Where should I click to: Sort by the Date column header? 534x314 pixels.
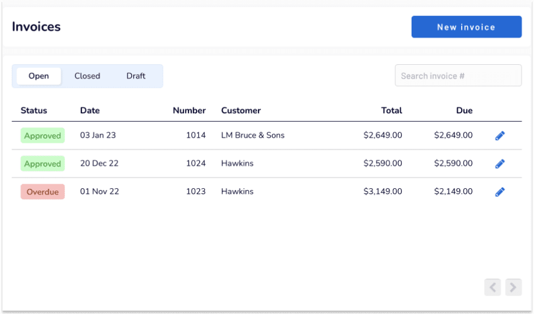point(90,110)
